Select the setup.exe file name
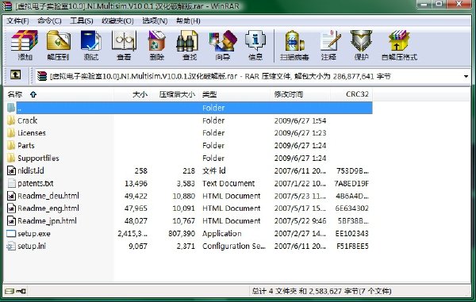 pyautogui.click(x=33, y=234)
